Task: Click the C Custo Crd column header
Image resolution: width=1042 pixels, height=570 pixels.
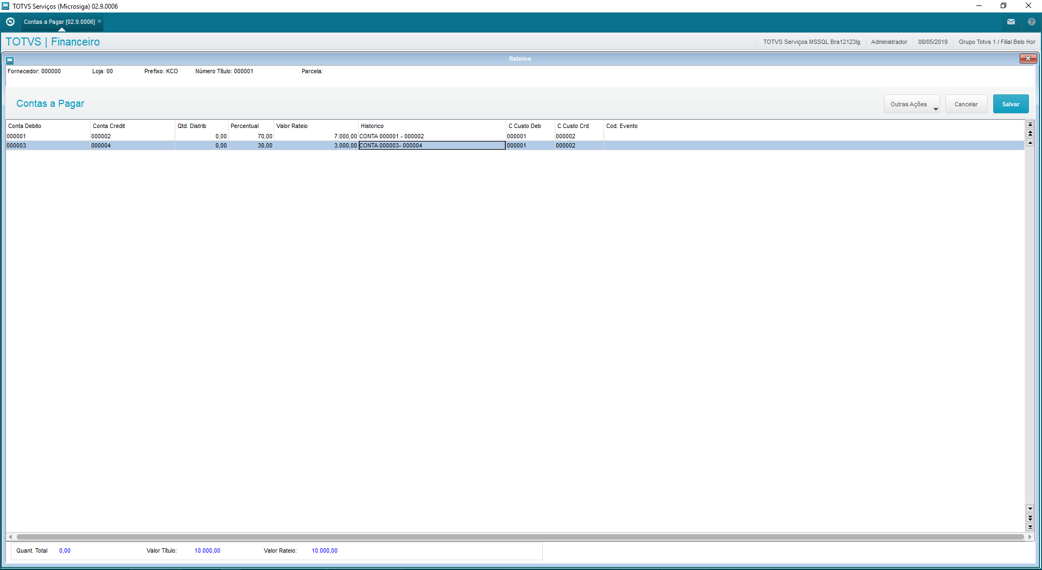Action: point(579,126)
